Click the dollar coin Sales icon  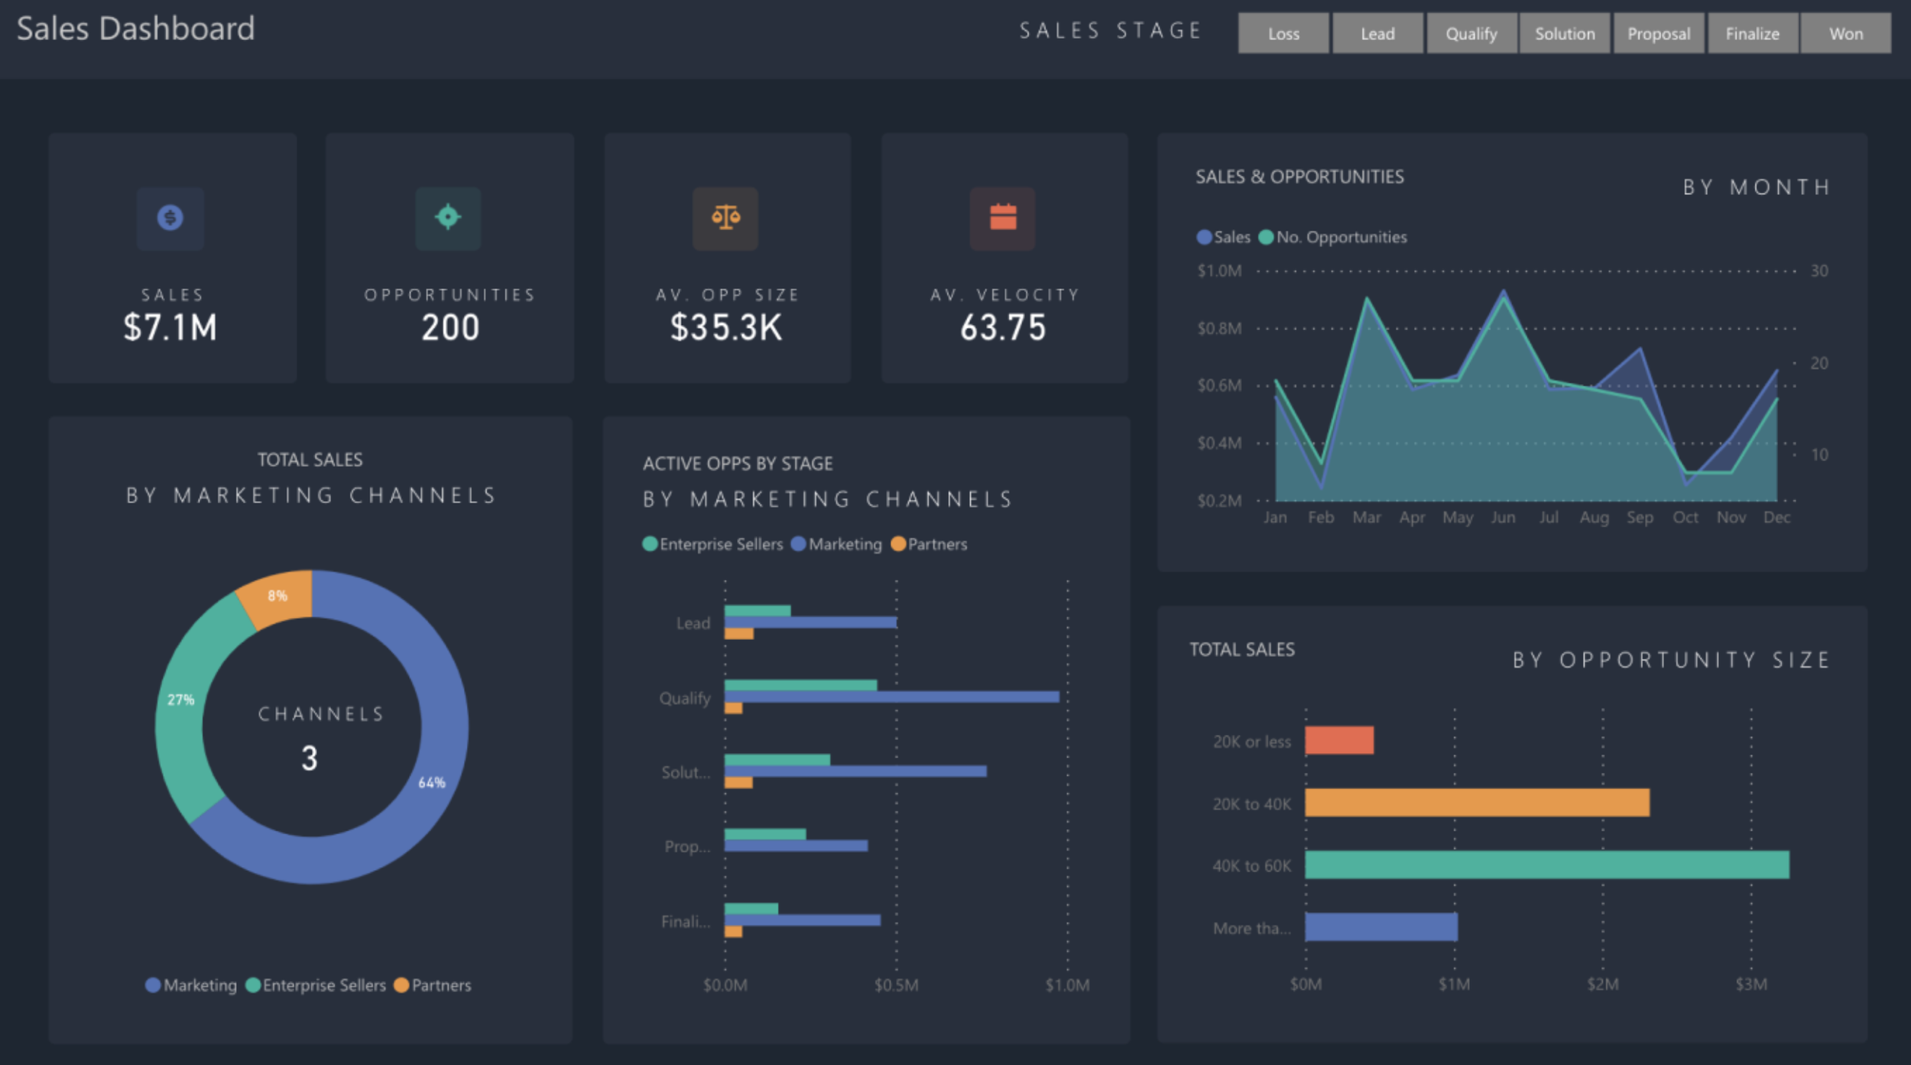tap(170, 218)
